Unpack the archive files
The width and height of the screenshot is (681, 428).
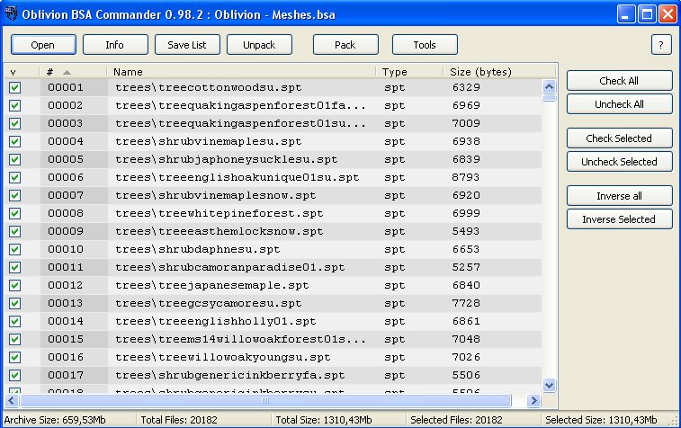pyautogui.click(x=259, y=45)
